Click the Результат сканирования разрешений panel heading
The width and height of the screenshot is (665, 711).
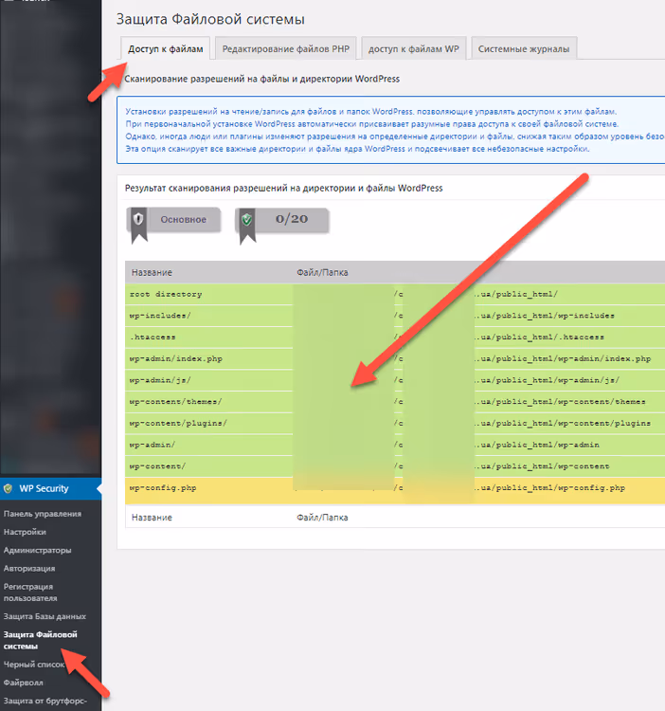pyautogui.click(x=283, y=189)
